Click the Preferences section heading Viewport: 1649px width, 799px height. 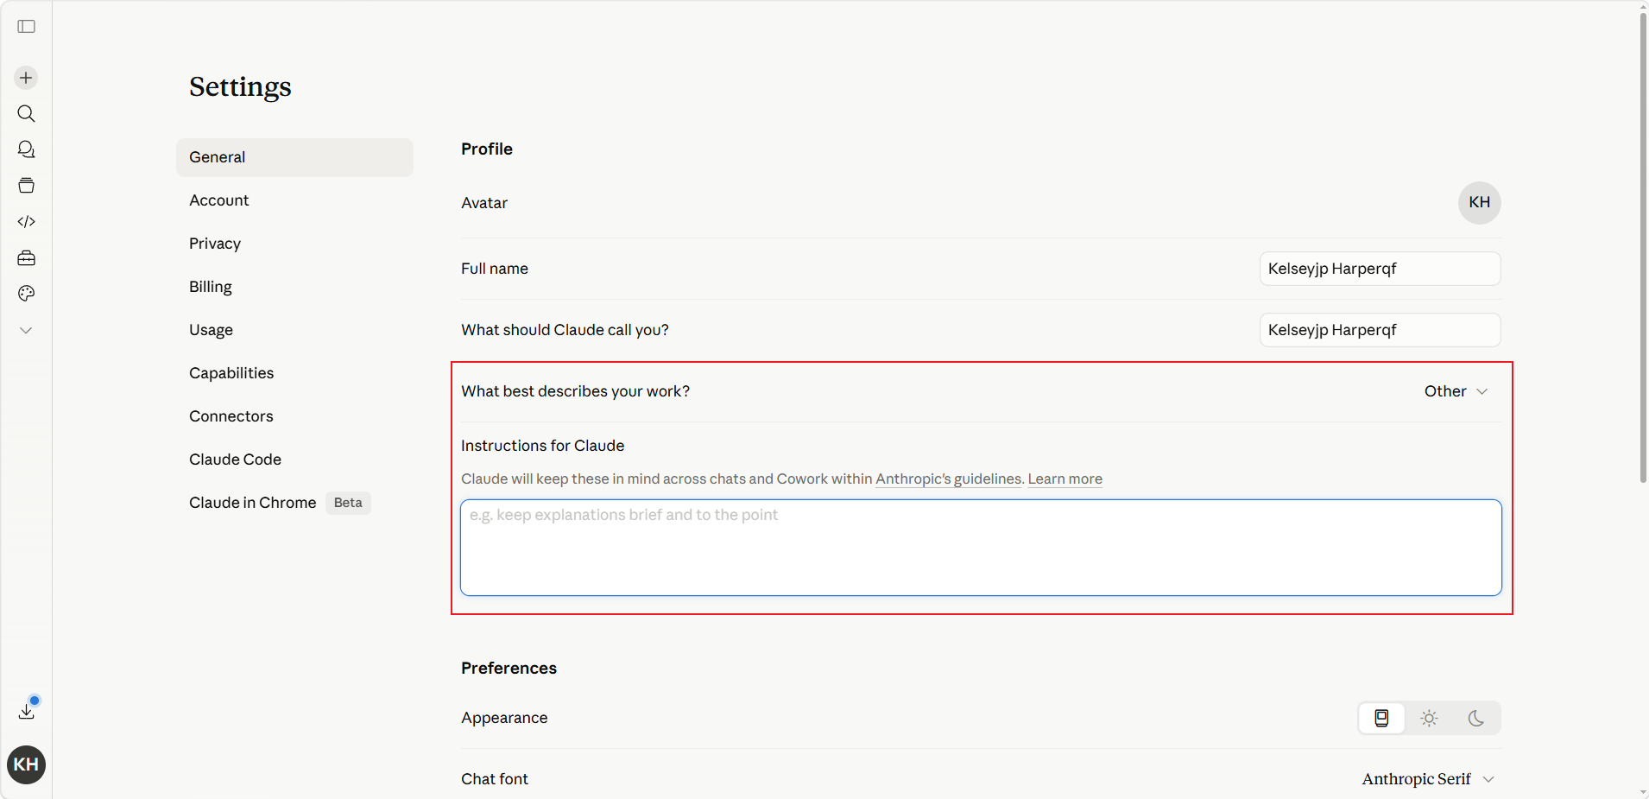click(509, 668)
